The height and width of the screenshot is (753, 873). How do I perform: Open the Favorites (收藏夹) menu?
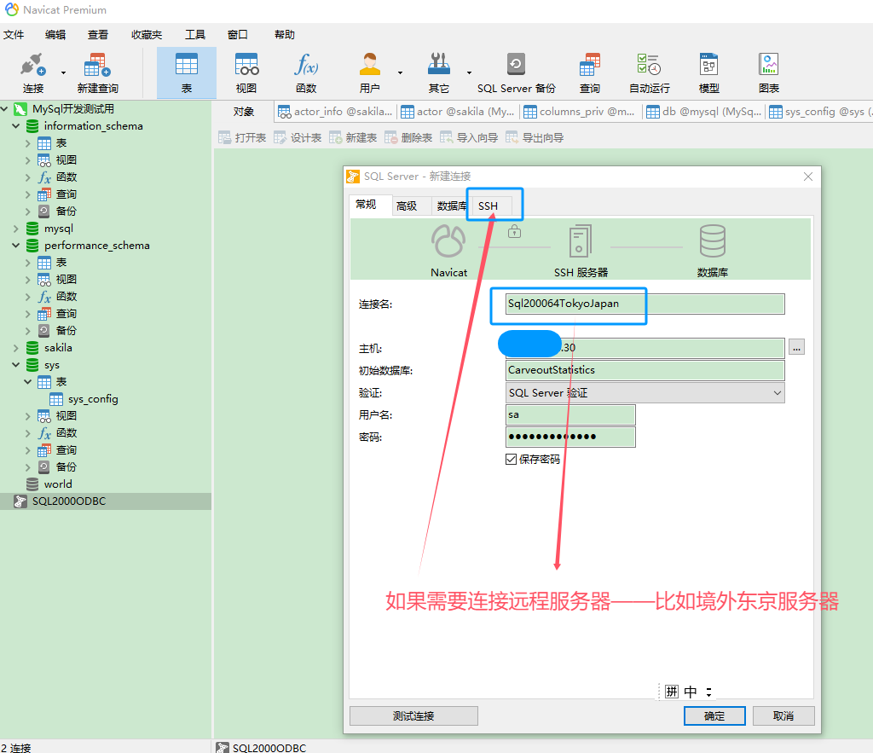(x=147, y=34)
